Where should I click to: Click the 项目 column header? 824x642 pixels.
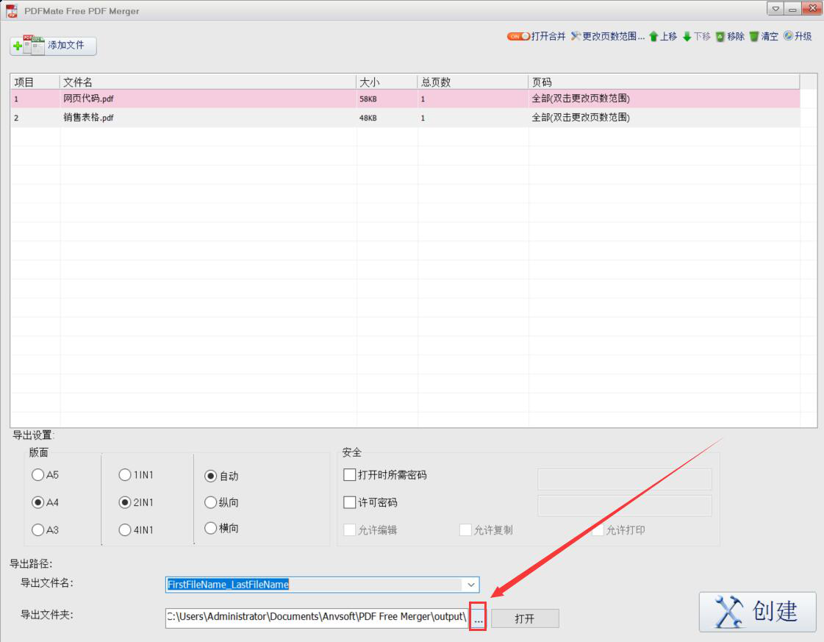pos(35,82)
